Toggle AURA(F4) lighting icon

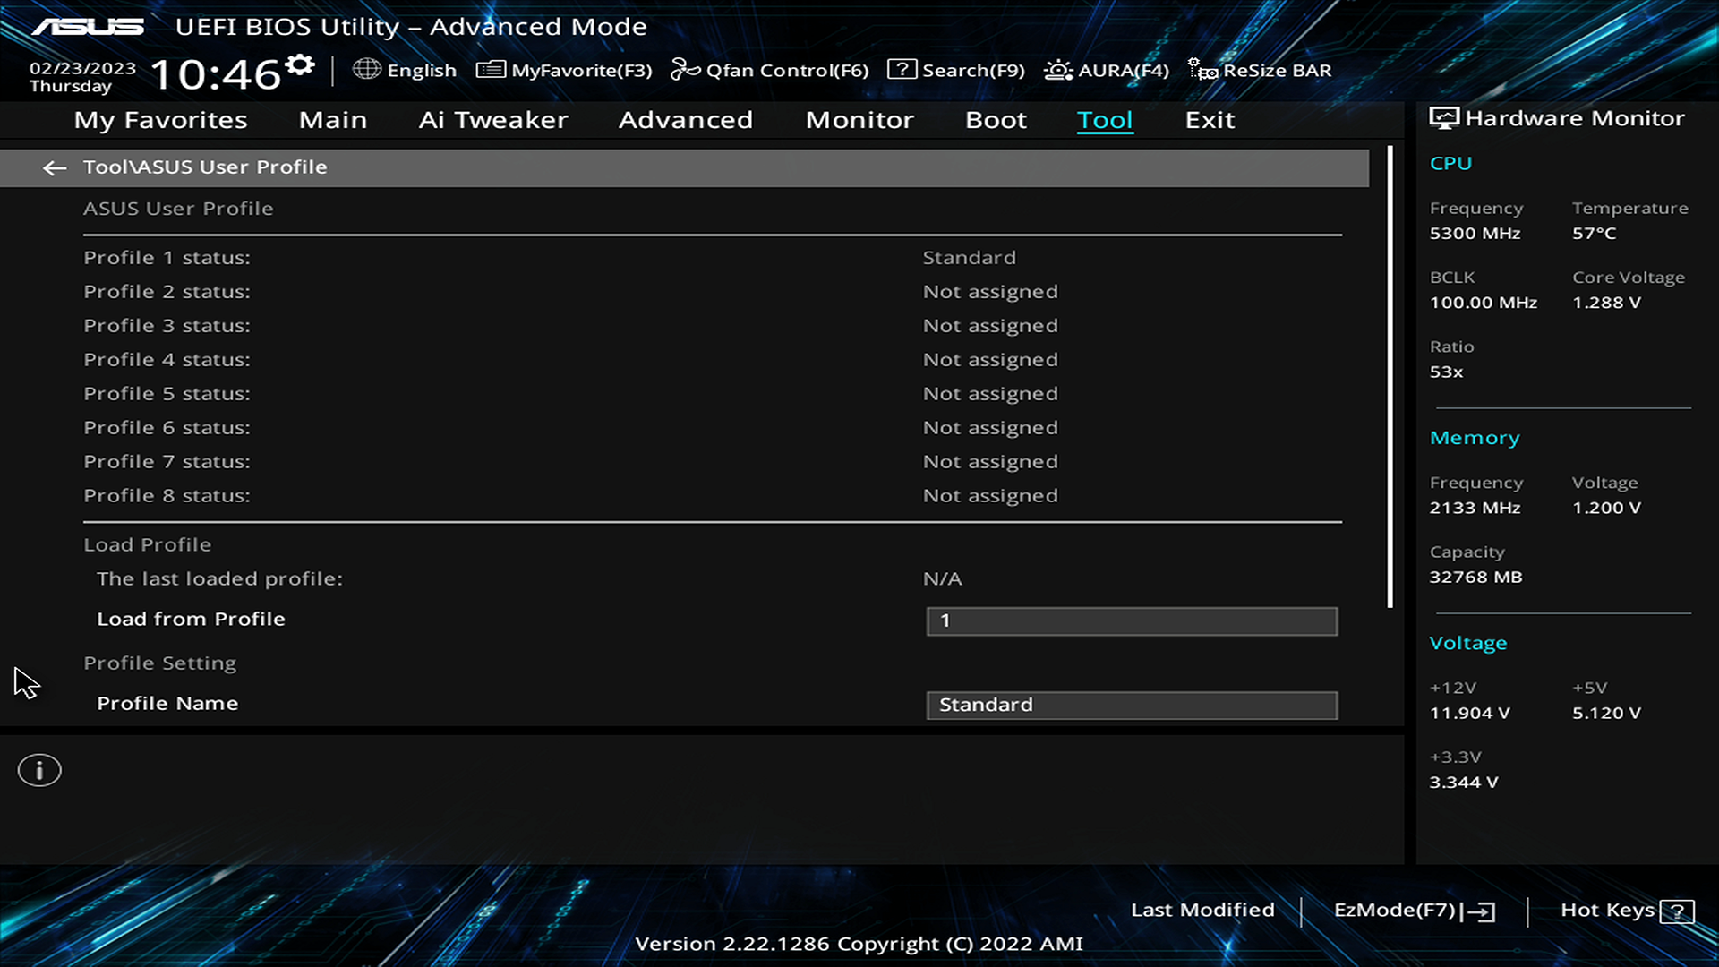(x=1057, y=70)
